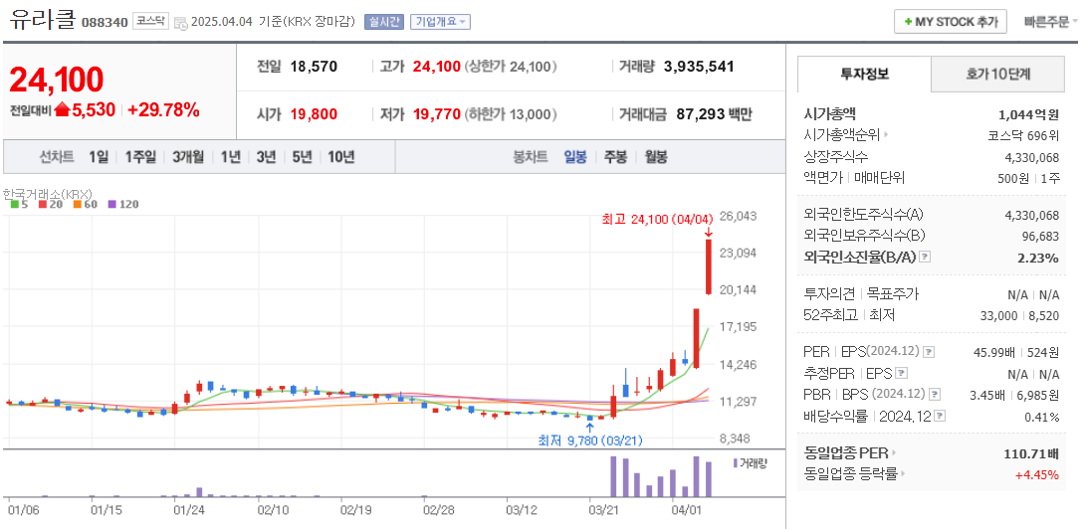Click the 거래량 value 3,935,541
The image size is (1085, 529).
(699, 67)
